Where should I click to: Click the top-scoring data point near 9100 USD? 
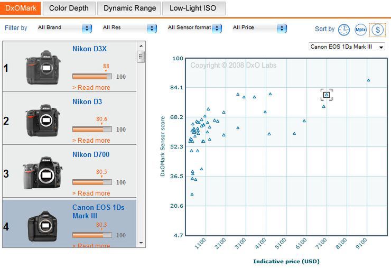pos(368,80)
